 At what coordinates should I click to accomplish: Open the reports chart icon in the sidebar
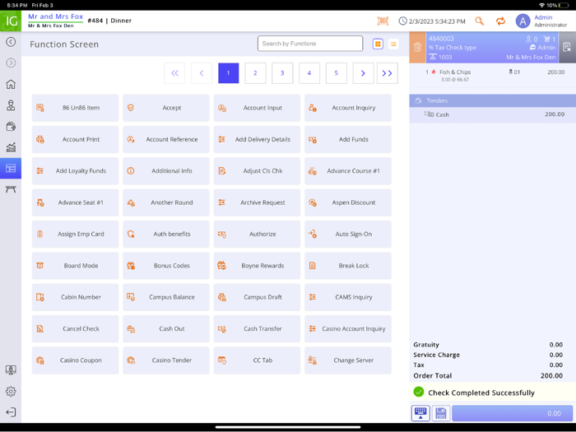[x=11, y=147]
